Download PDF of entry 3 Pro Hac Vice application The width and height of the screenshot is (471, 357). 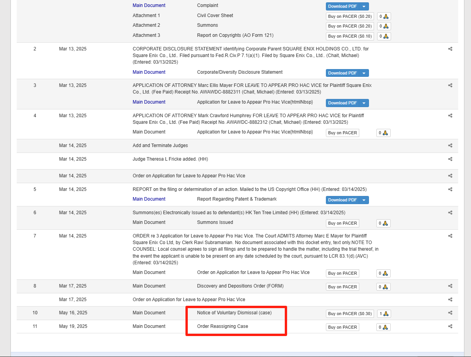(x=343, y=103)
